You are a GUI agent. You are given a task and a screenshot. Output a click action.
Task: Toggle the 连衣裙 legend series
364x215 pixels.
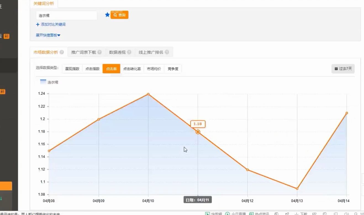click(x=49, y=82)
